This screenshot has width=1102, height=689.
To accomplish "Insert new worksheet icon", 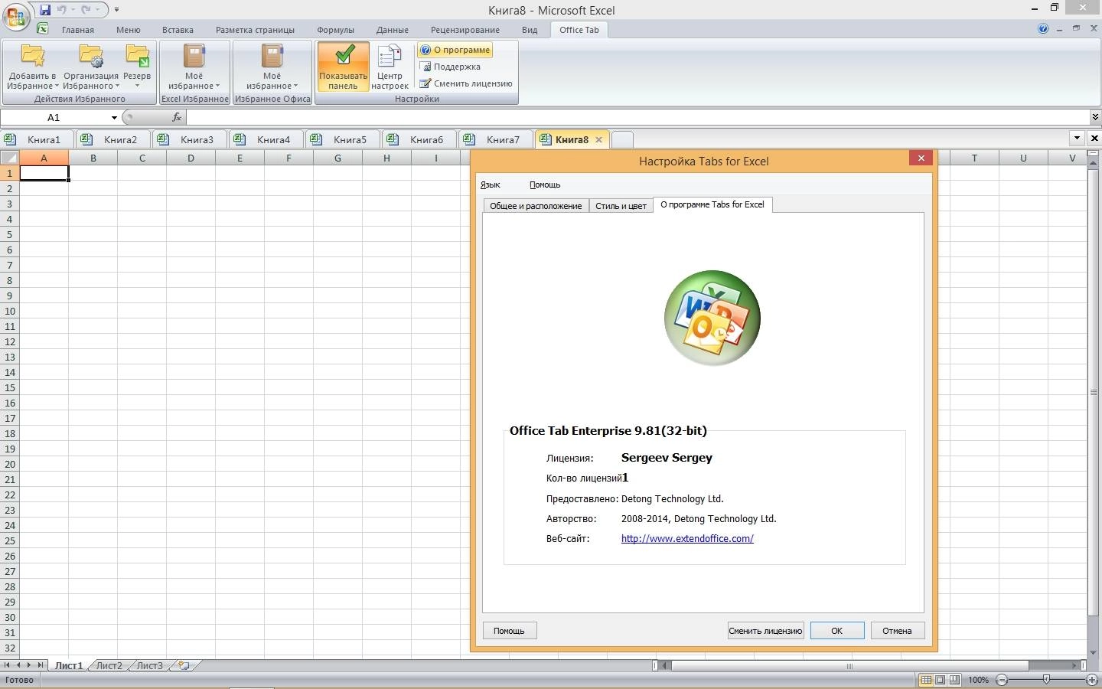I will point(184,665).
